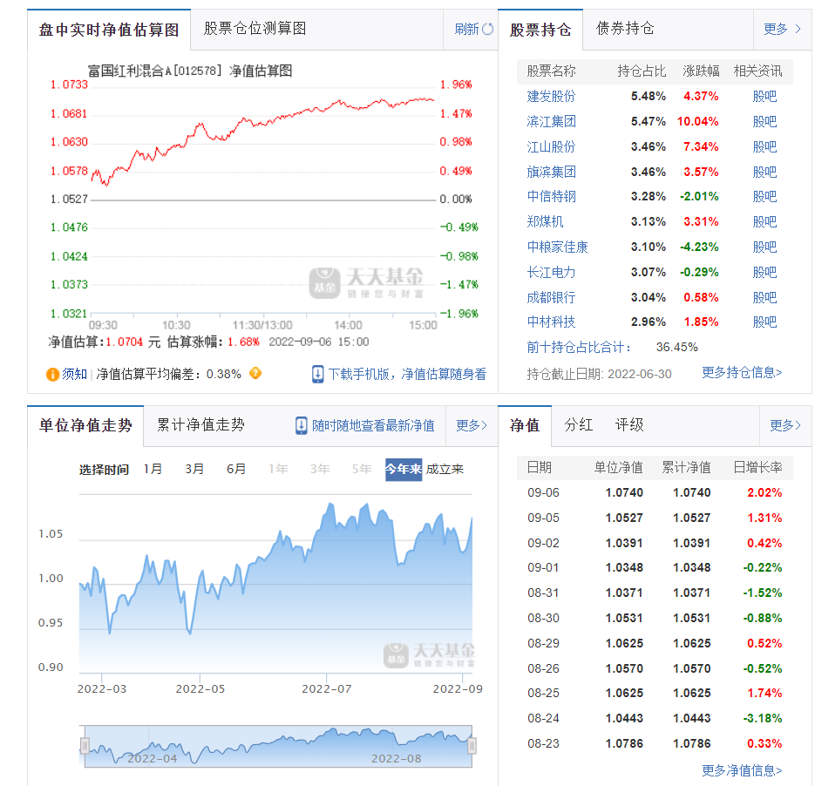Image resolution: width=815 pixels, height=786 pixels.
Task: Select the 单位净值走势 tab
Action: [x=85, y=425]
